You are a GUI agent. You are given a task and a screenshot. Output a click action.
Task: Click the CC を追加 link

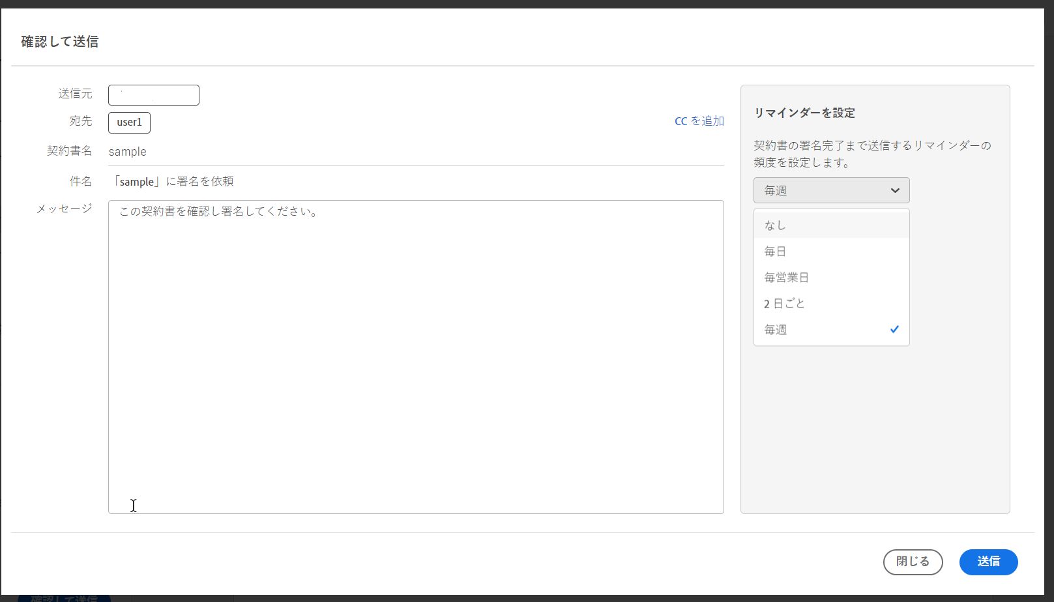[698, 121]
